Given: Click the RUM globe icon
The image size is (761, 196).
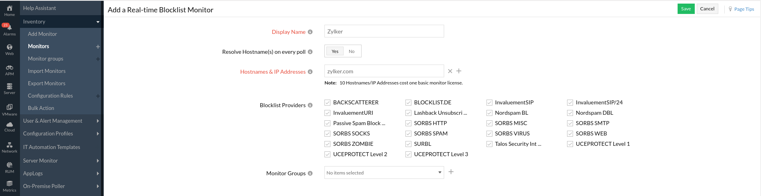Looking at the screenshot, I should pos(10,166).
